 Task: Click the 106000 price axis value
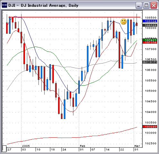[x=151, y=70]
